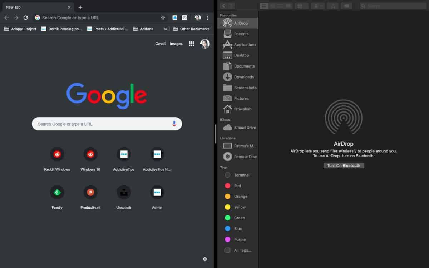Image resolution: width=429 pixels, height=268 pixels.
Task: Open Pictures in Finder sidebar
Action: click(x=238, y=98)
